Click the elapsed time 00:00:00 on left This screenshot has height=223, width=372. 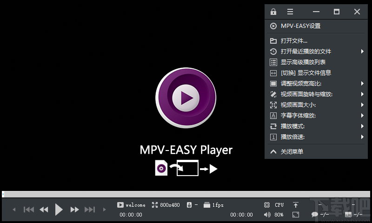point(131,215)
